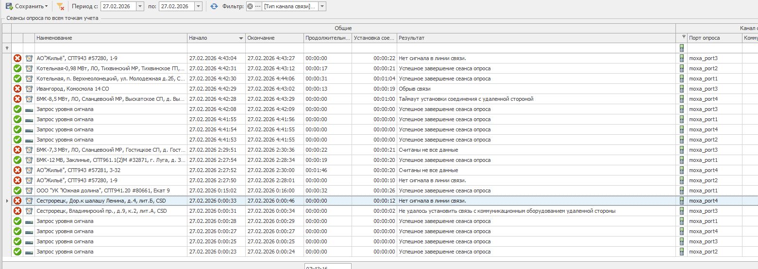The height and width of the screenshot is (269, 758).
Task: Click the alarm clock icon of ООО УК Южная долина row
Action: (x=29, y=190)
